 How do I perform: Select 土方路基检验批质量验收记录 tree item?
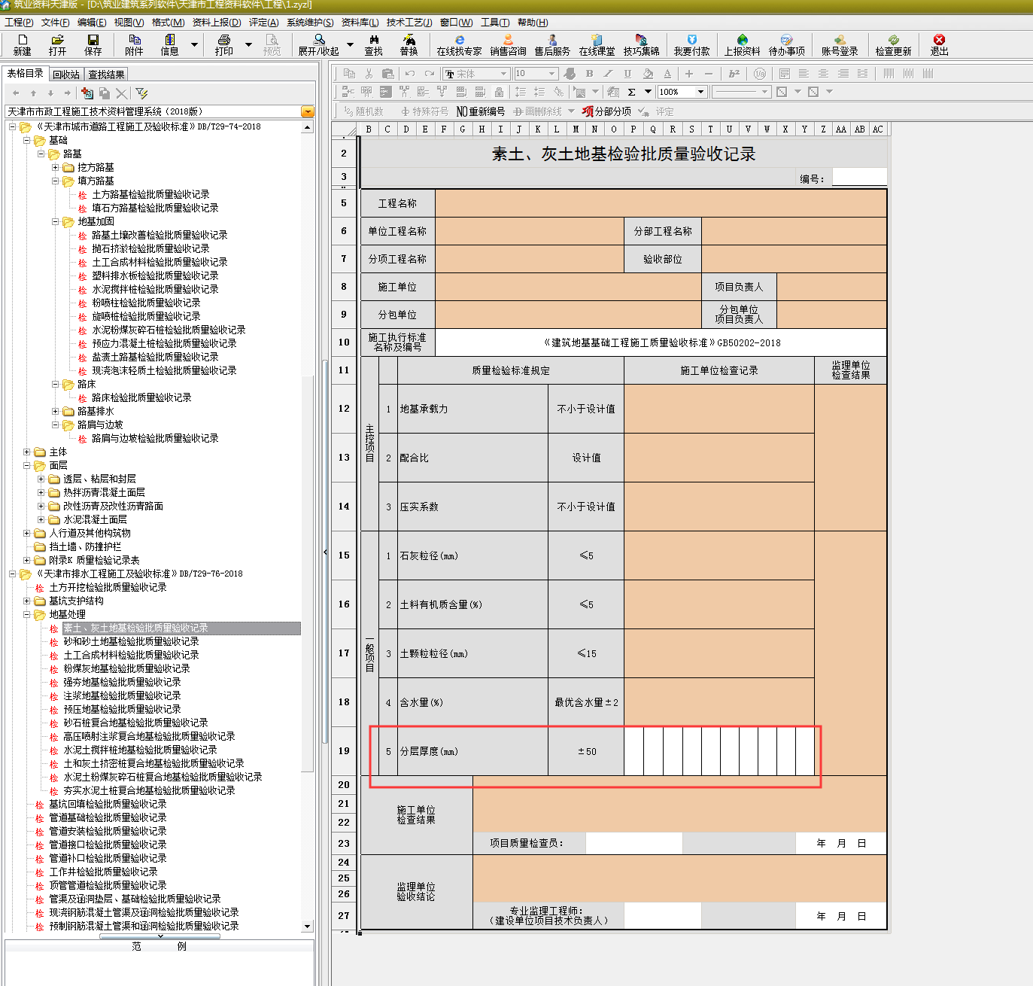[150, 194]
